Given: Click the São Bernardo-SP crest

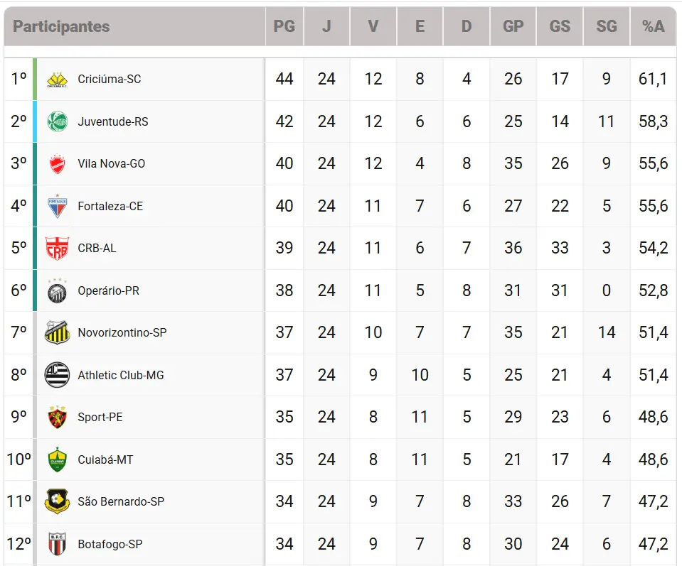Looking at the screenshot, I should point(57,501).
